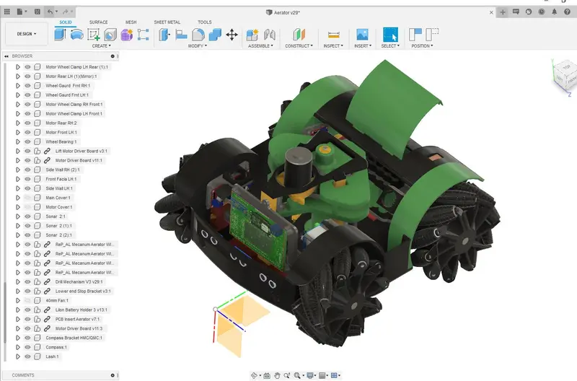Expand PCB Insert Aerator v7:1 node

17,319
